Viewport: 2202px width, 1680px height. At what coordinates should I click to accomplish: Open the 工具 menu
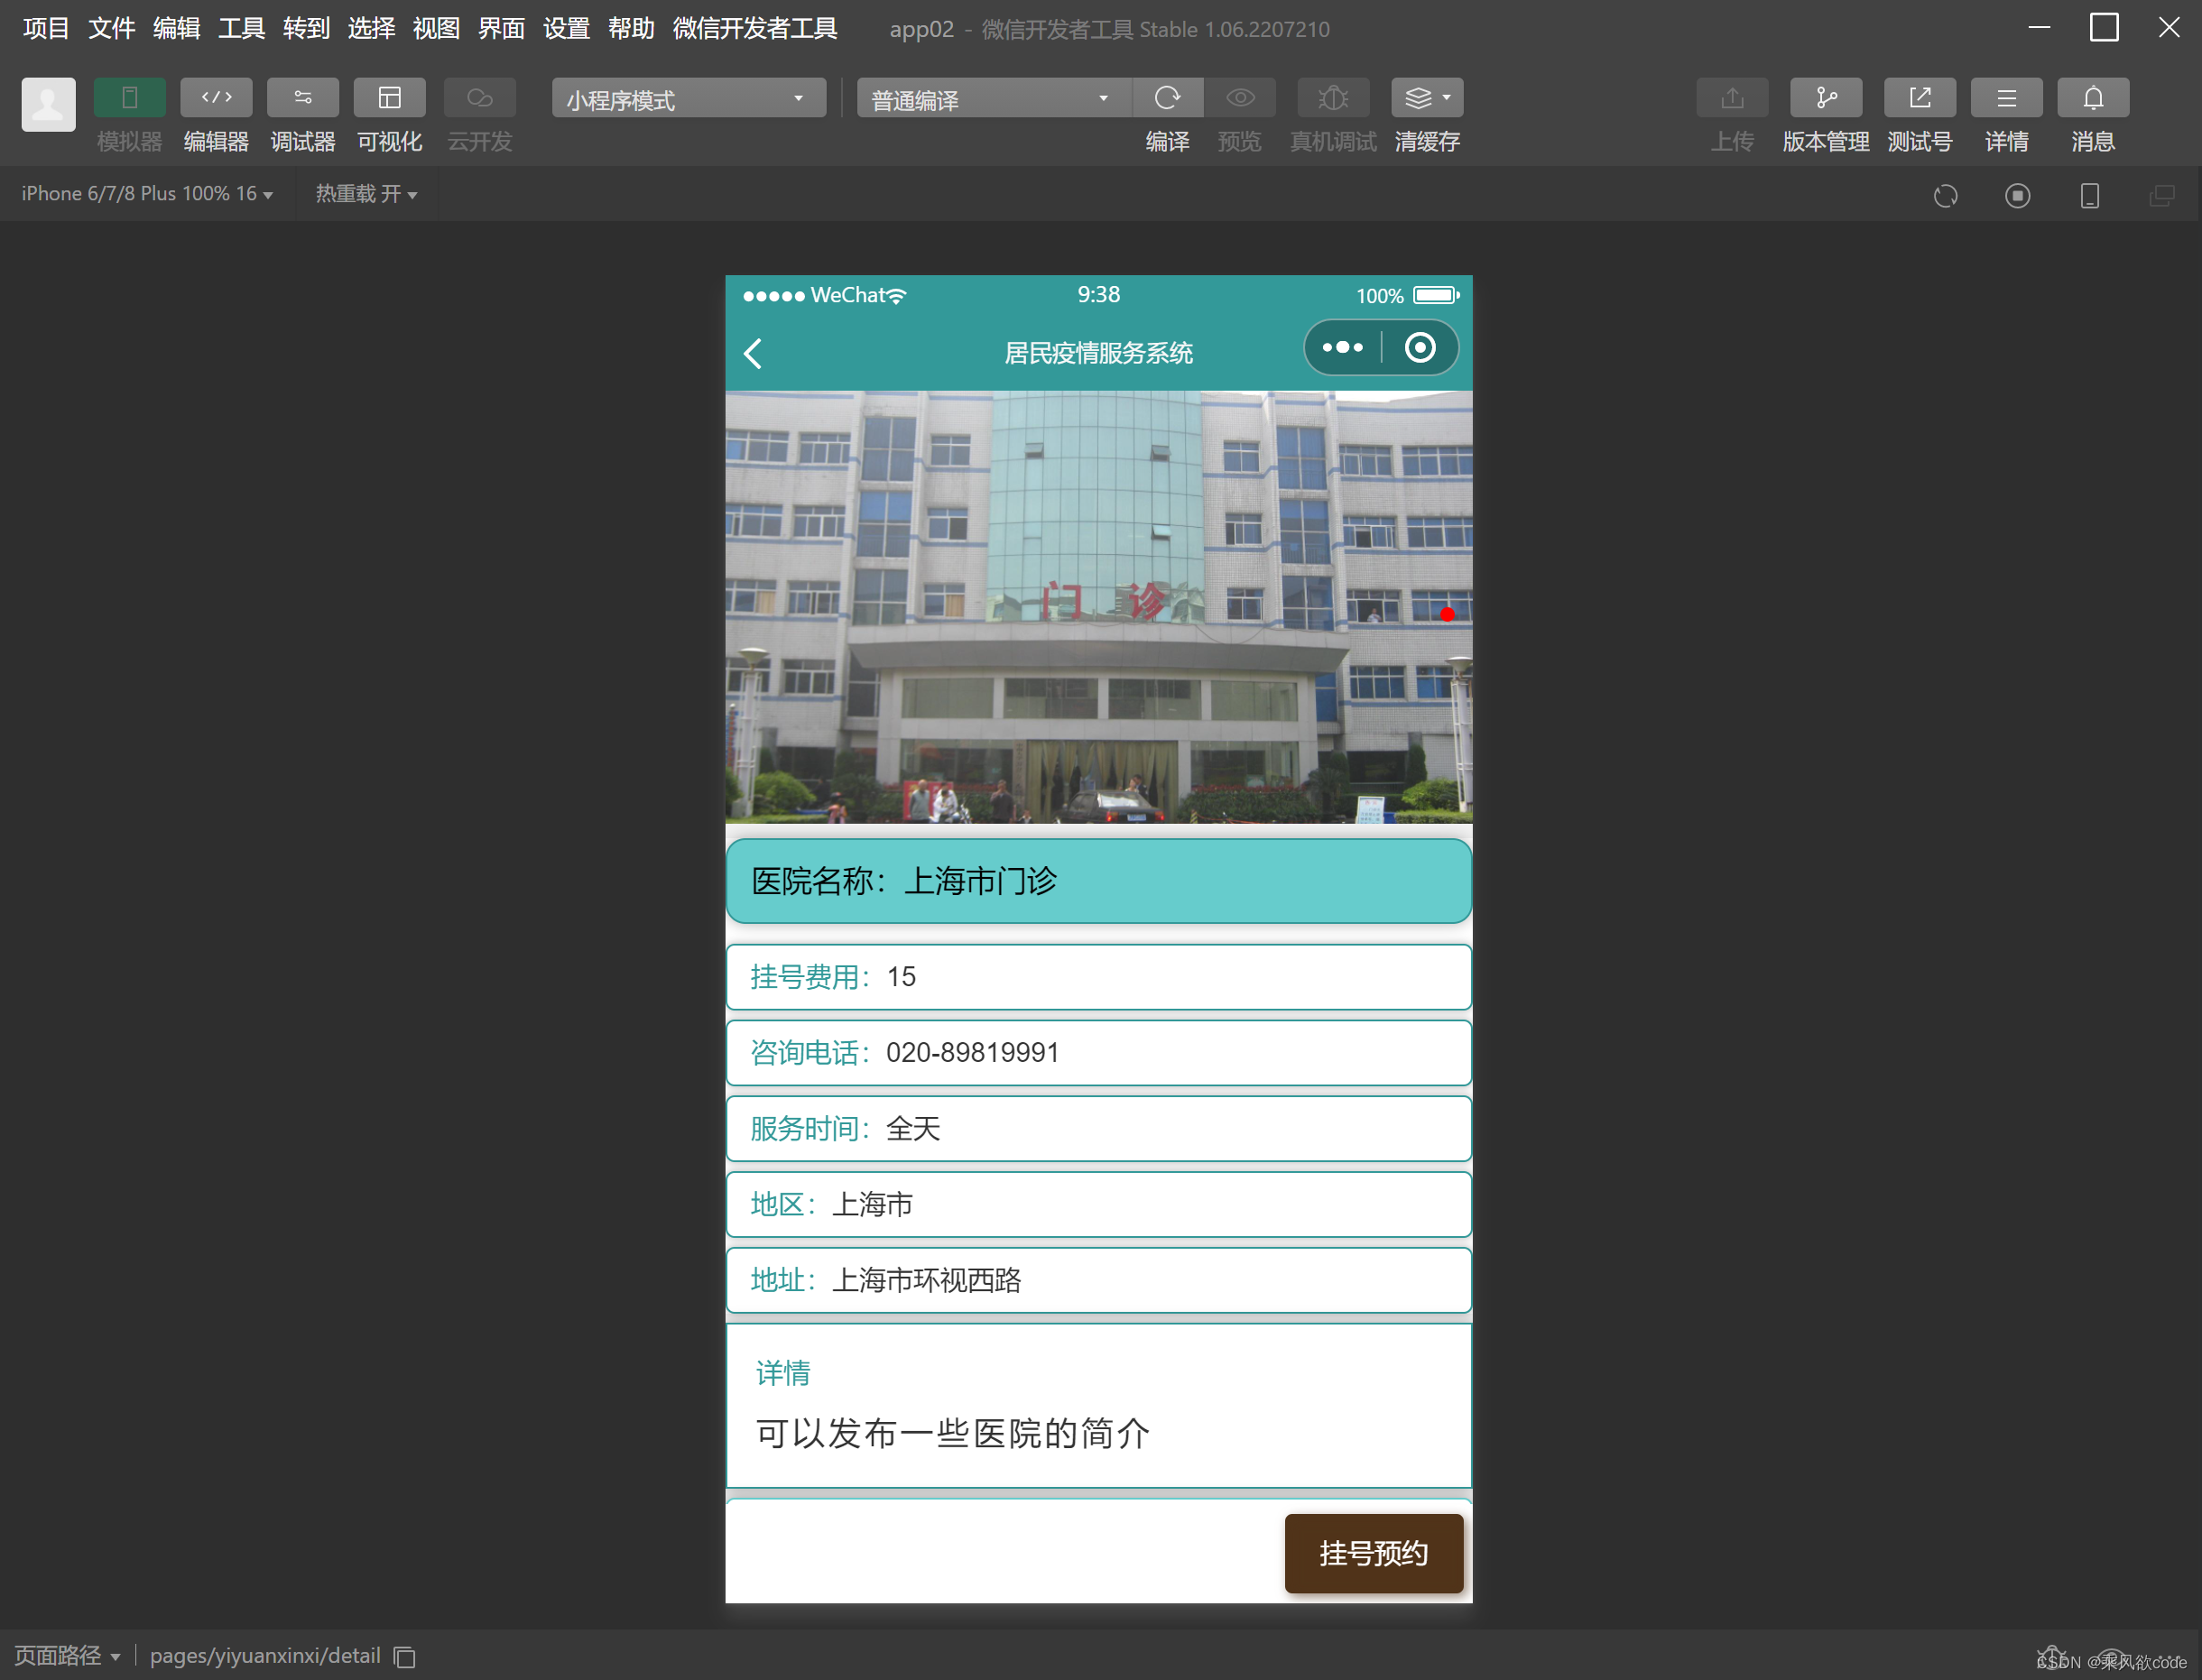(241, 28)
